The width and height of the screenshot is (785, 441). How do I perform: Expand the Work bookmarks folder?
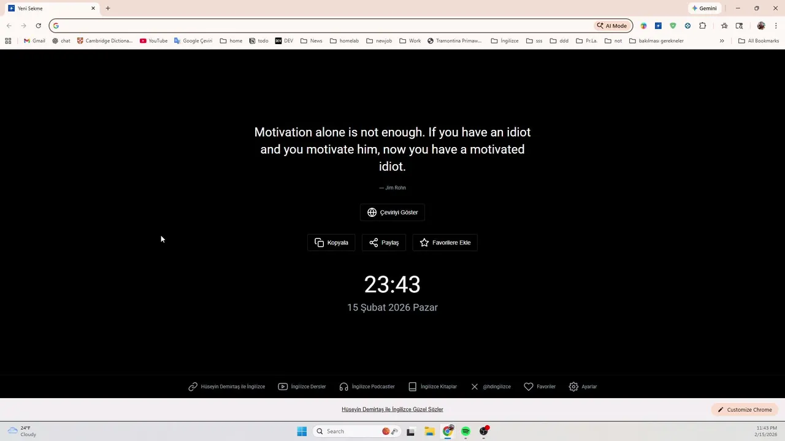(410, 41)
